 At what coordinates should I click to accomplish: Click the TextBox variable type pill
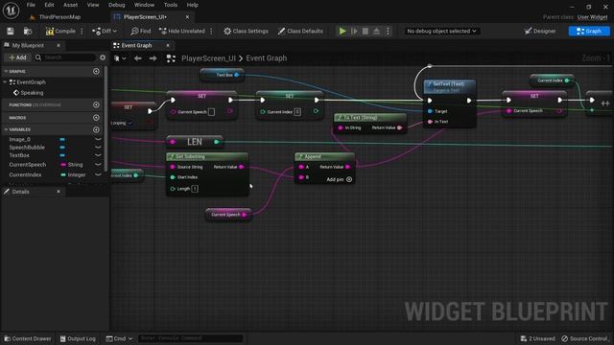[62, 155]
